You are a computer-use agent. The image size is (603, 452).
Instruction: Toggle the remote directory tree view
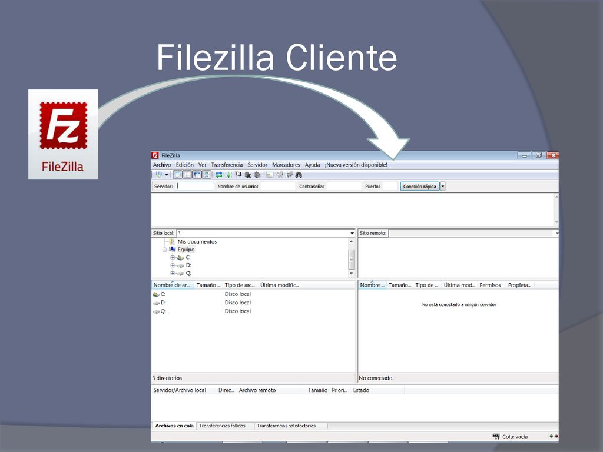pyautogui.click(x=197, y=175)
